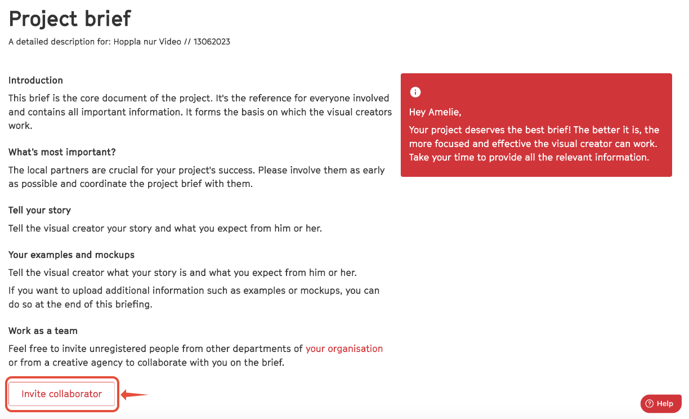Click the "Introduction" section heading

pos(35,80)
